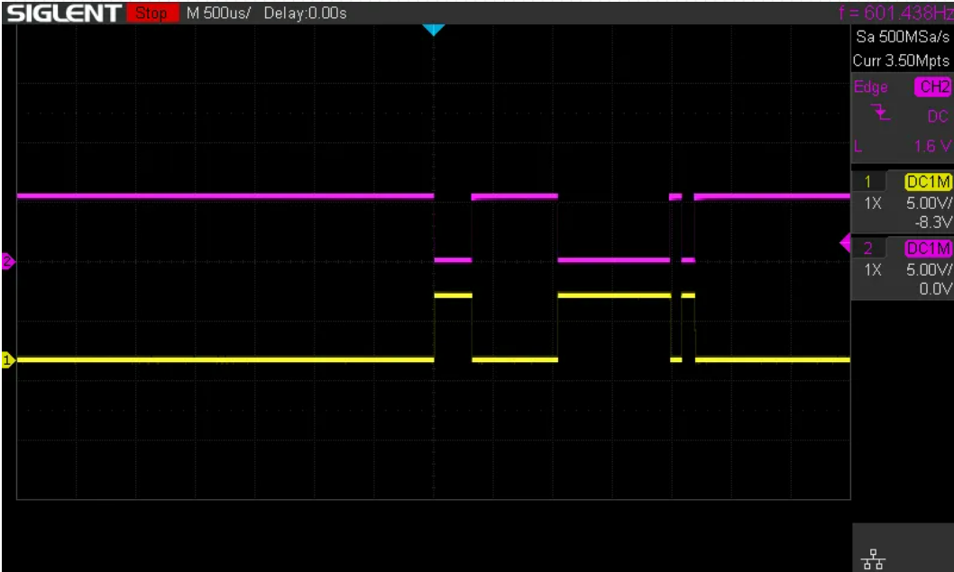Image resolution: width=954 pixels, height=572 pixels.
Task: Open the Edge trigger type setting
Action: 871,87
